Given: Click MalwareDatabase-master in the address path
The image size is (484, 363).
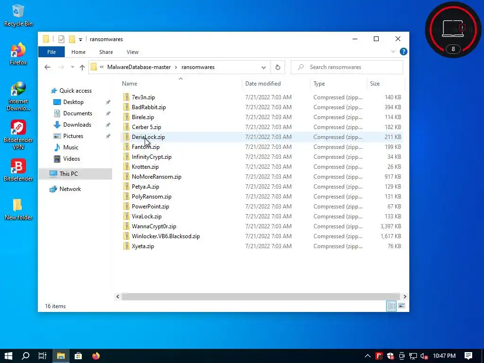Looking at the screenshot, I should pos(139,67).
